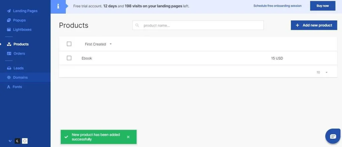Click the Add new product button
This screenshot has height=147, width=342.
coord(314,25)
